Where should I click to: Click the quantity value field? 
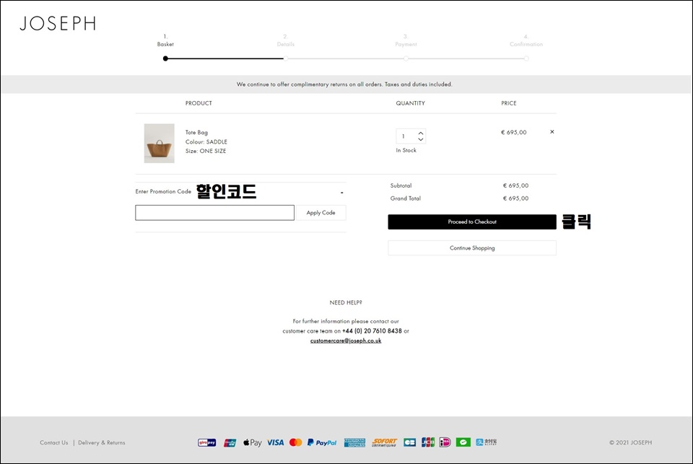coord(406,136)
